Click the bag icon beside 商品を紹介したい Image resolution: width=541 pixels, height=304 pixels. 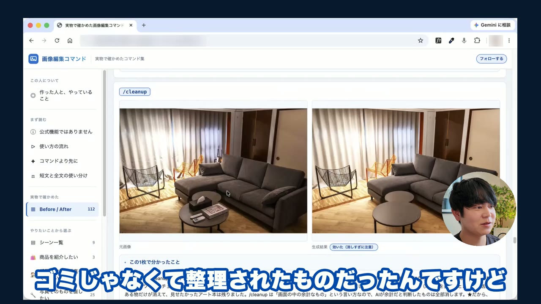coord(33,258)
